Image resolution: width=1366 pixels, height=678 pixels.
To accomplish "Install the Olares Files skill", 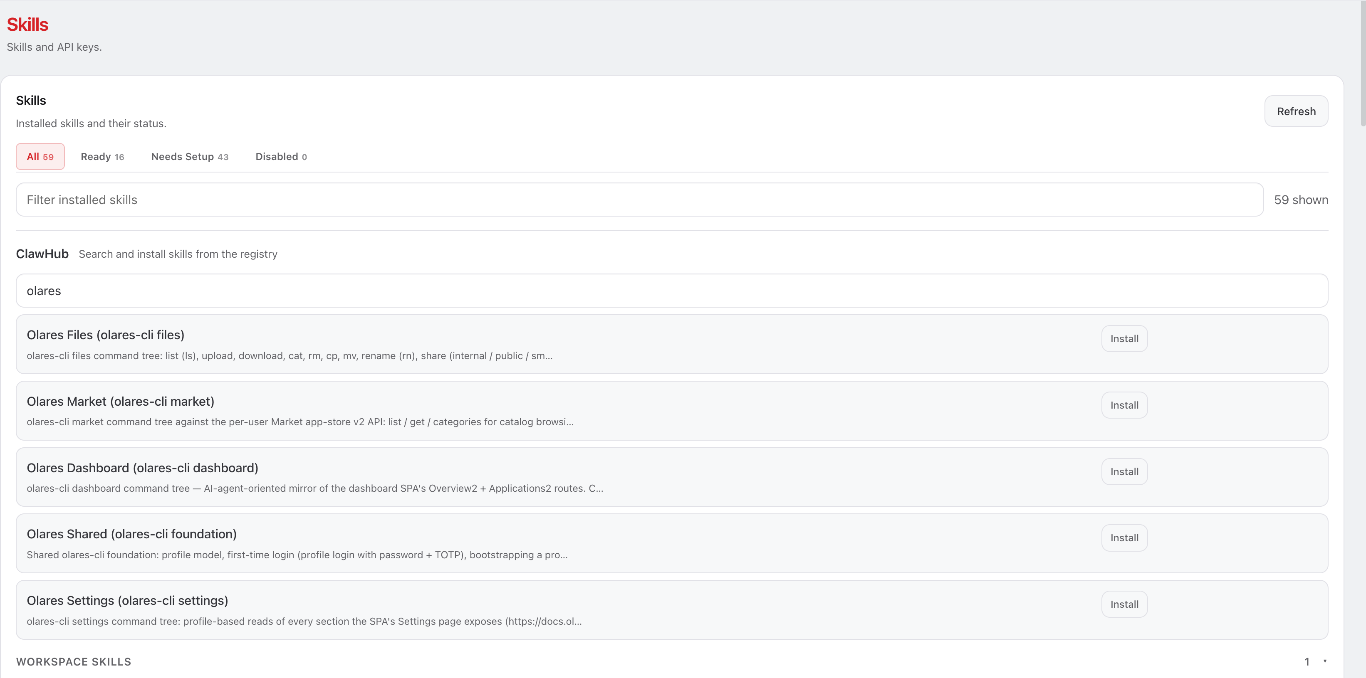I will [1124, 339].
